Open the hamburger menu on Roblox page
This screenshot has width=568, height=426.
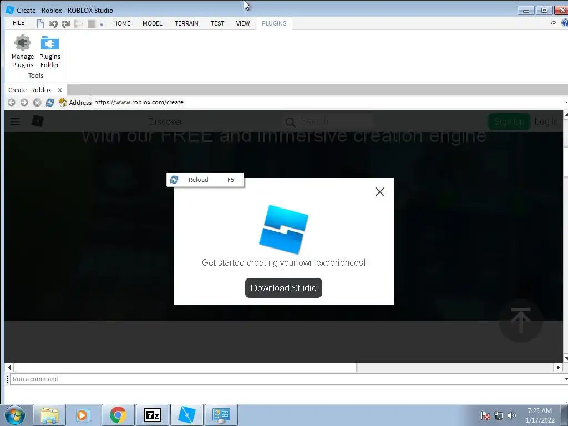click(x=15, y=121)
